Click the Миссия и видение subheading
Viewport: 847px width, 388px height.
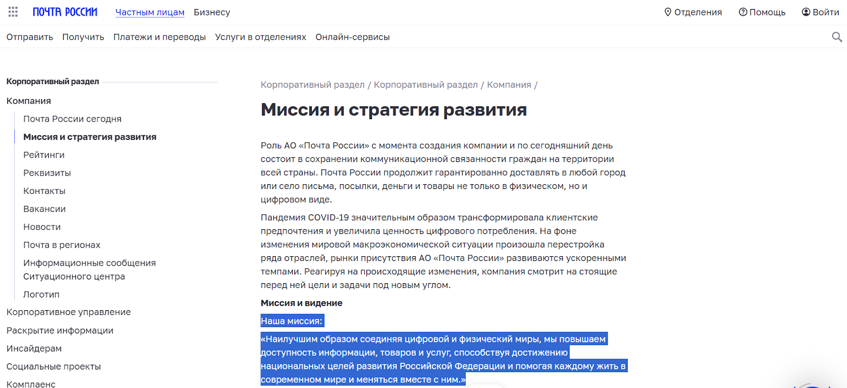pos(301,303)
